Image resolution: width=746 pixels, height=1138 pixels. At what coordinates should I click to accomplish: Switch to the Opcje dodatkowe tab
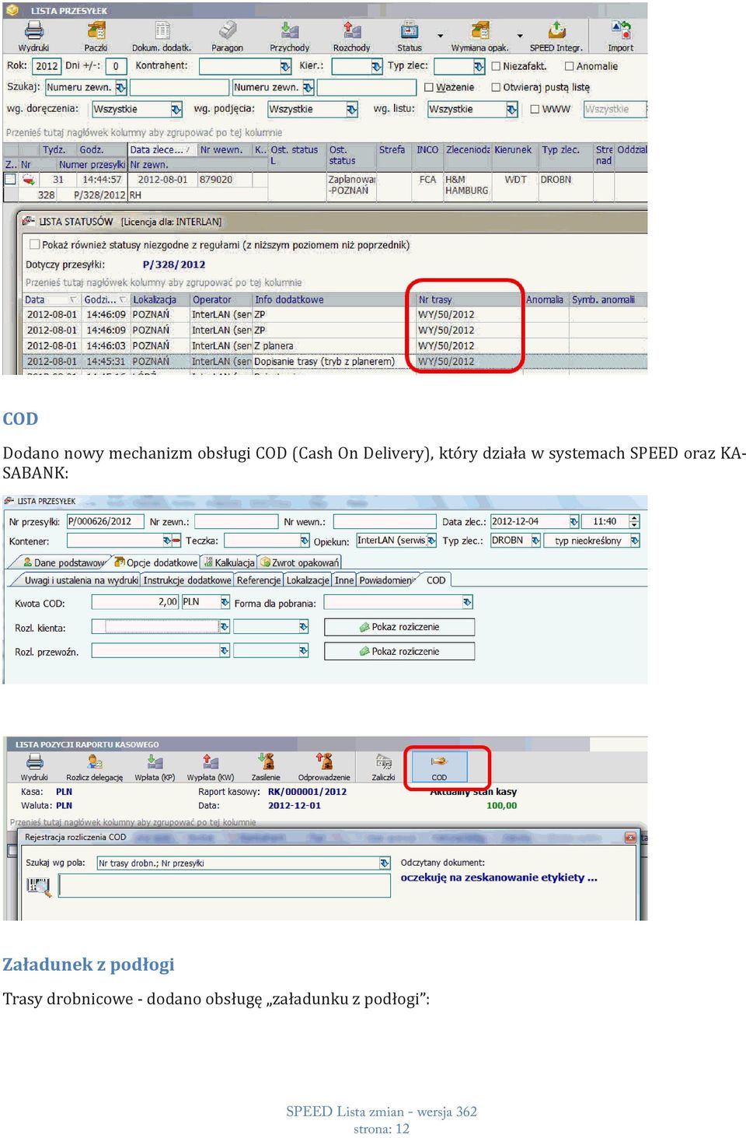click(156, 562)
